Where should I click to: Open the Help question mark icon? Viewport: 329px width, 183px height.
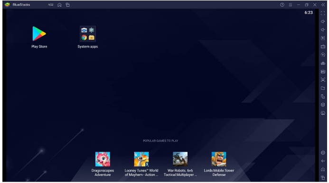[x=282, y=5]
